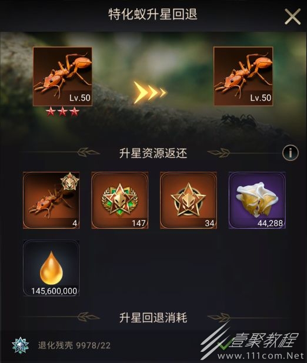Screen dimensions: 307x363
Task: Tap the fungus resource item 44,288
Action: 257,200
